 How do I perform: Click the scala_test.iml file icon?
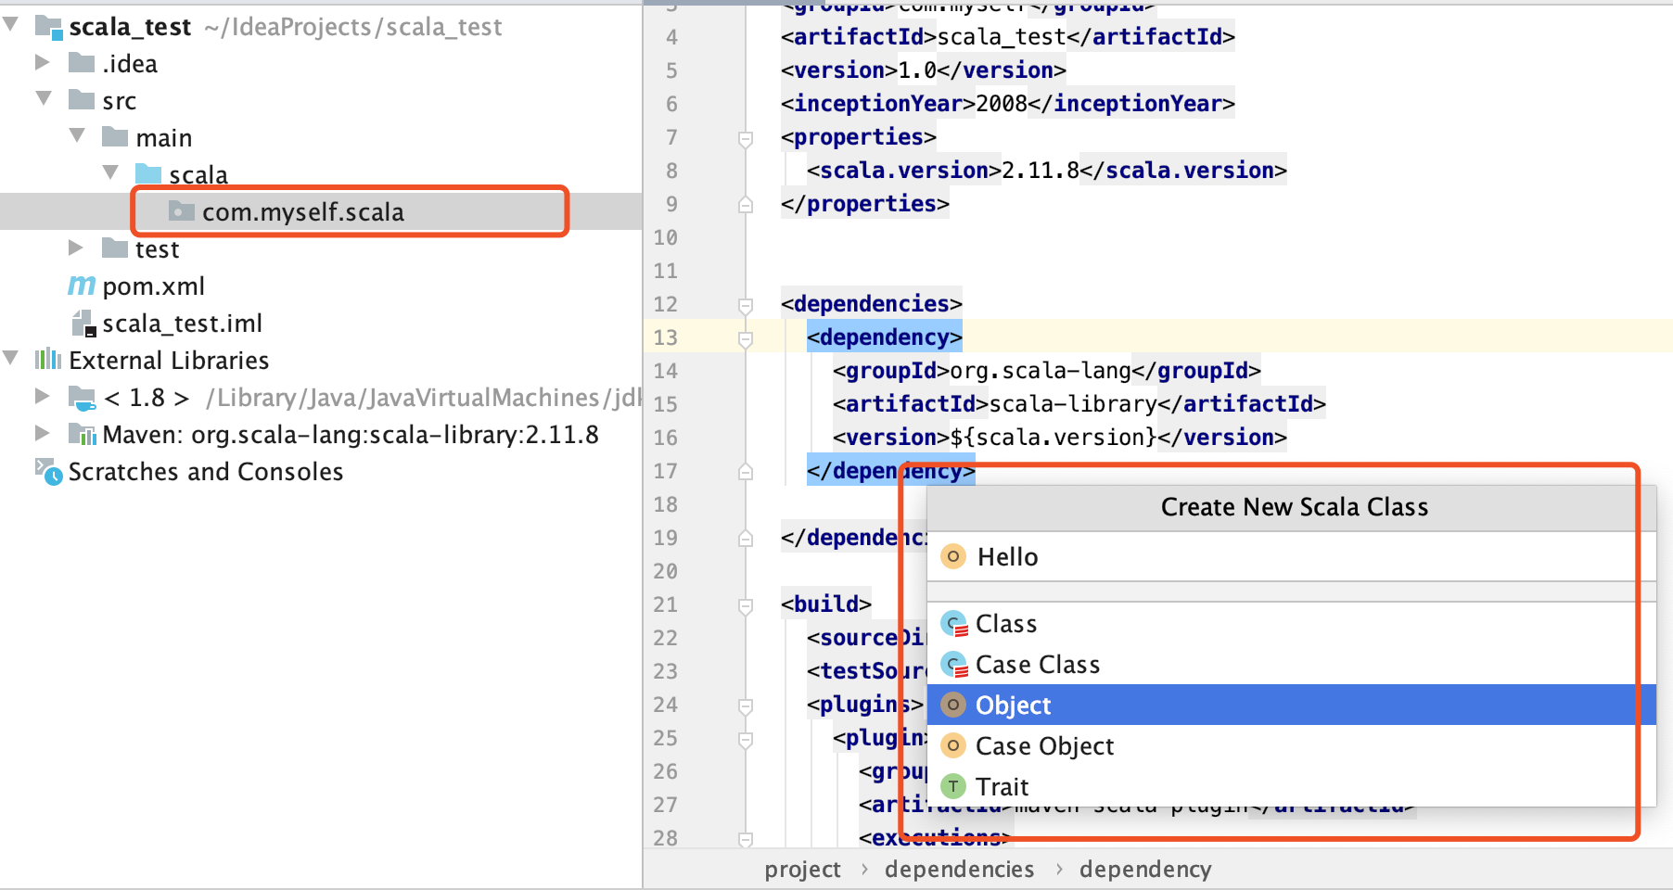[83, 324]
